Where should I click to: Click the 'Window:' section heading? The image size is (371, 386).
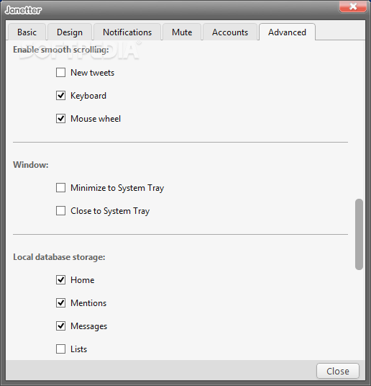tap(31, 165)
